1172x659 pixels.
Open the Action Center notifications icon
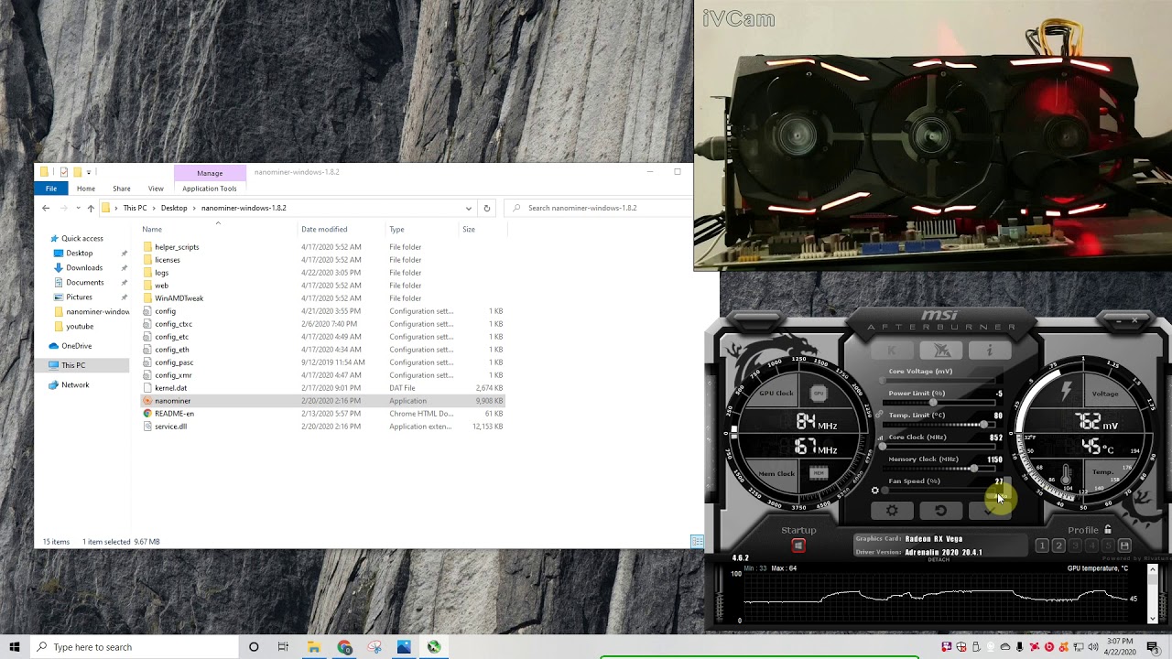1153,647
